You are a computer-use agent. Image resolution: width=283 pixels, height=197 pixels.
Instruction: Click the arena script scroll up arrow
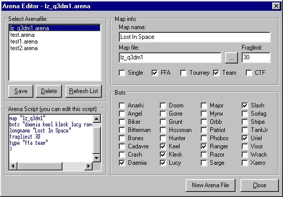click(x=97, y=119)
